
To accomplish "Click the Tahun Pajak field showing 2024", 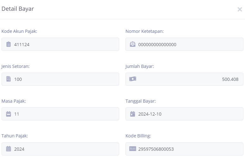I will point(60,149).
